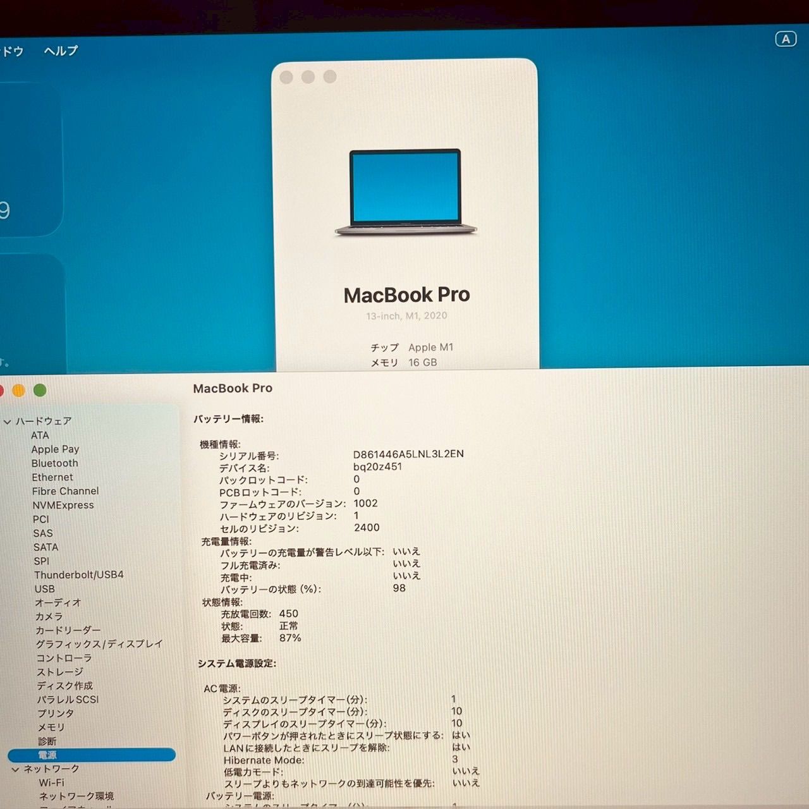Click the 状態 value 正常
Viewport: 809px width, 809px height.
click(x=289, y=626)
